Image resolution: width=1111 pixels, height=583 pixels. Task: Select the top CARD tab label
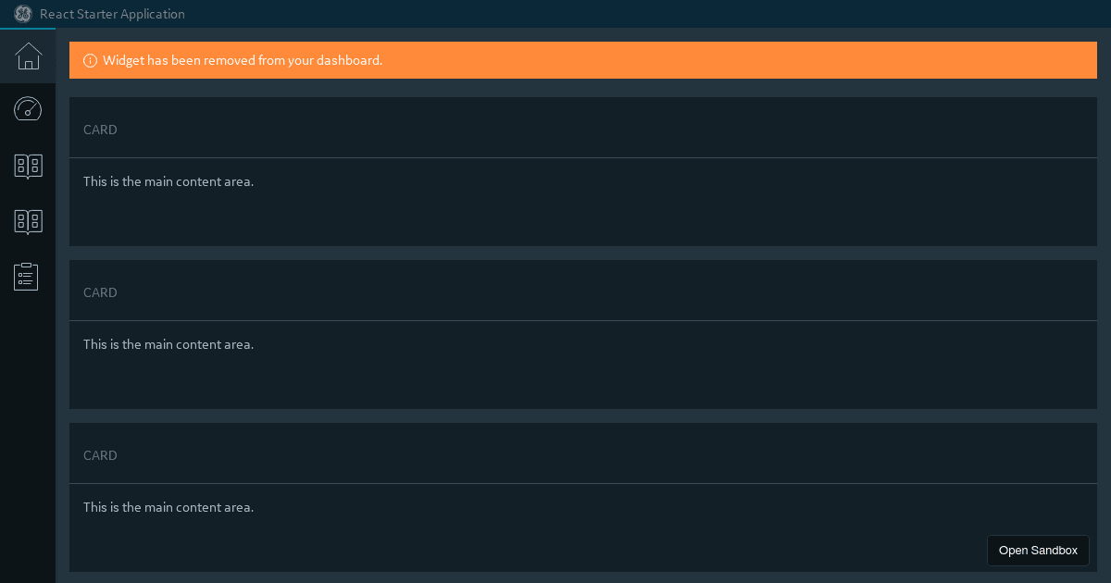click(100, 130)
